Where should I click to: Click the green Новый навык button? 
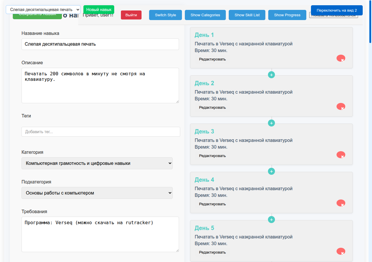(99, 10)
